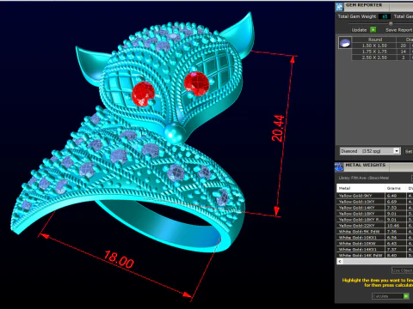Select the Yellow Gold 10KY row
Image resolution: width=413 pixels, height=309 pixels.
pos(375,202)
